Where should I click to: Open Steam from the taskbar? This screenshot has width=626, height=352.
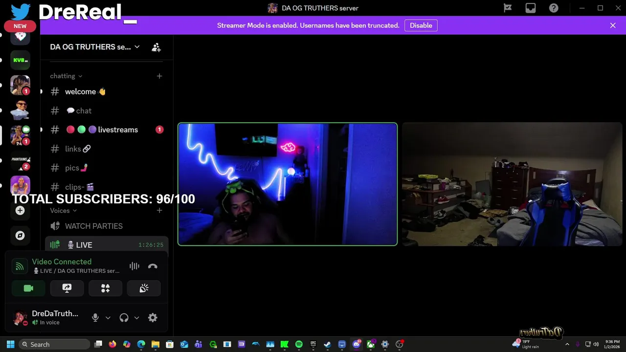coord(328,344)
